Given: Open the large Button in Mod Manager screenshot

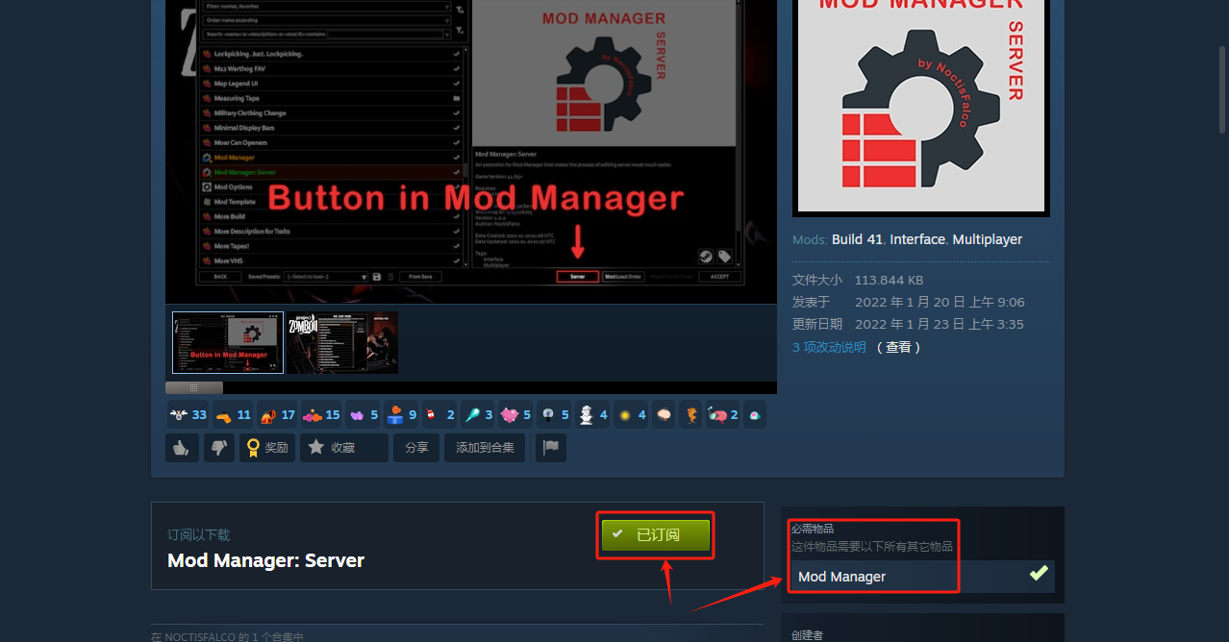Looking at the screenshot, I should (471, 151).
